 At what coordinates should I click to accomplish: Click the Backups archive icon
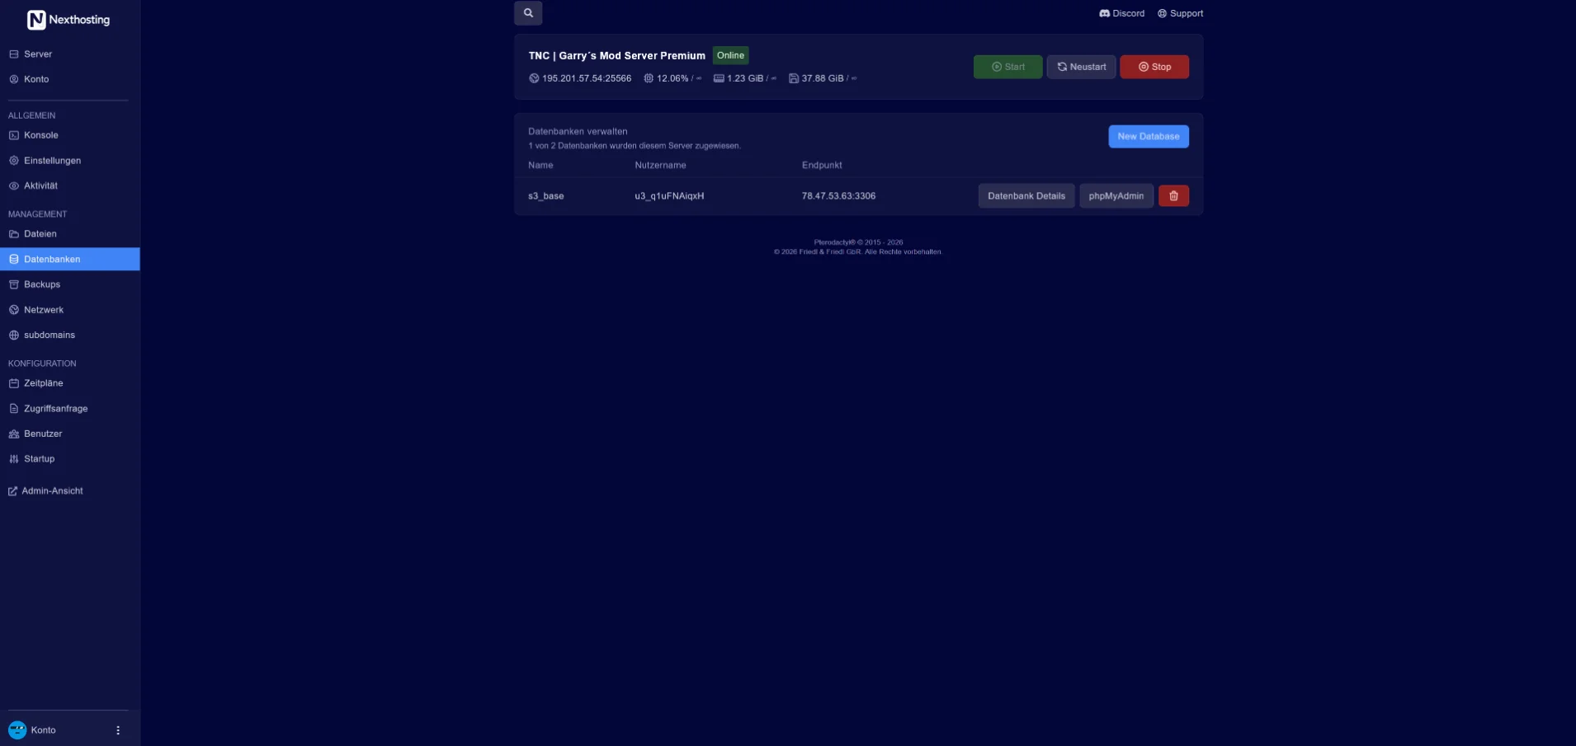(x=14, y=284)
